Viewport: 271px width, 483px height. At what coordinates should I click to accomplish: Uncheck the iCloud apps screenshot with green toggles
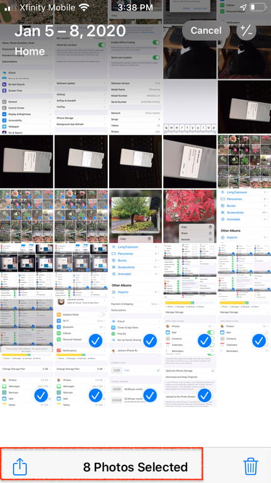205,341
